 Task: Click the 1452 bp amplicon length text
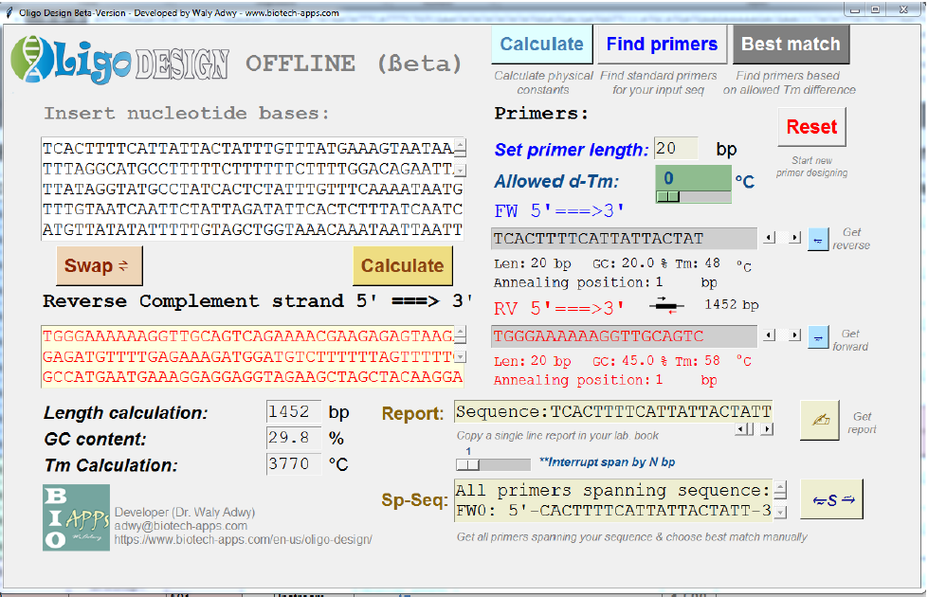pos(732,305)
